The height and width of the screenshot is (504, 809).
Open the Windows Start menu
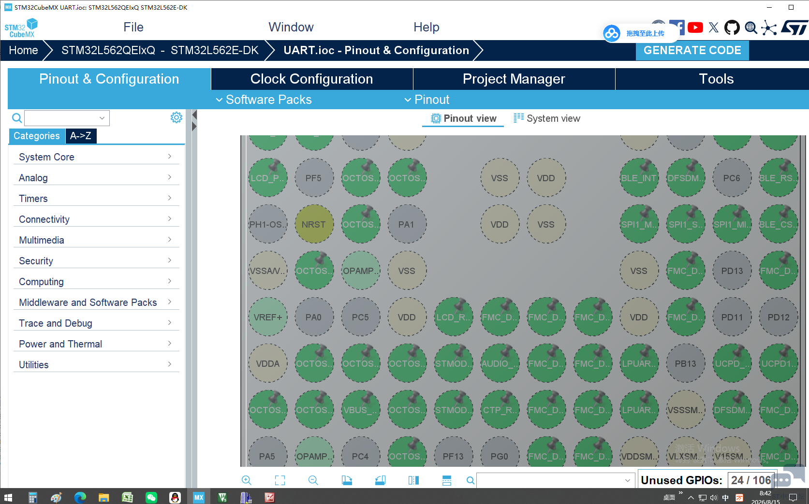click(x=8, y=497)
